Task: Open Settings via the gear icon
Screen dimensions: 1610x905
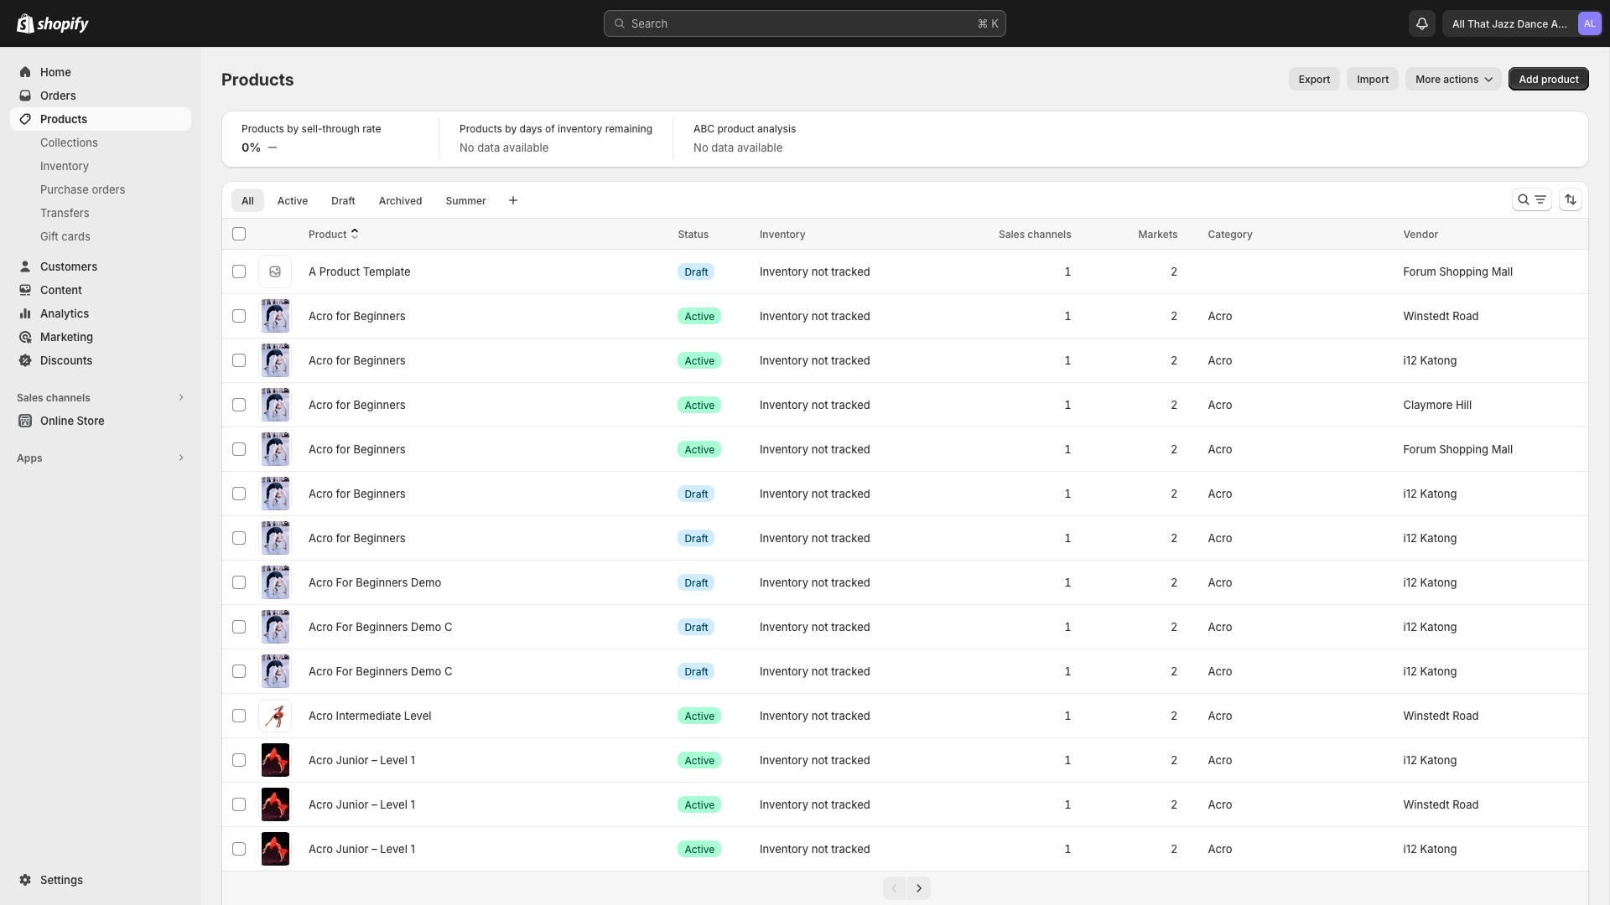Action: pos(25,880)
